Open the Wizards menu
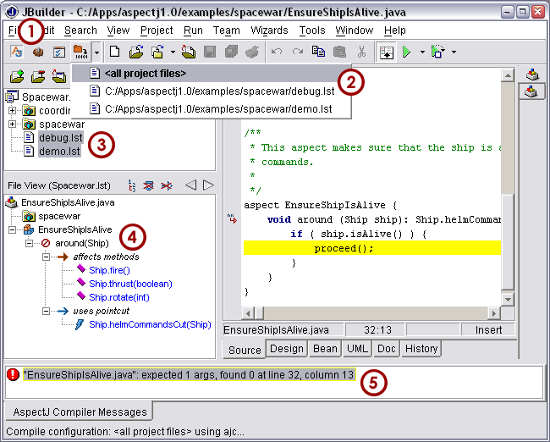Image resolution: width=550 pixels, height=442 pixels. (269, 30)
